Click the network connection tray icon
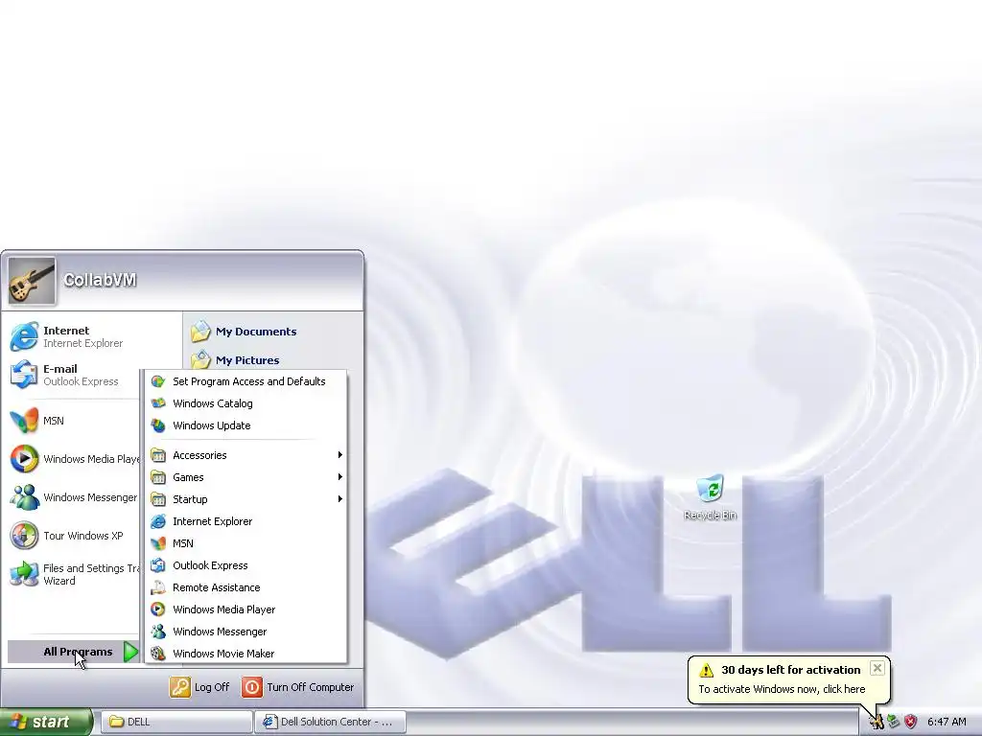 [x=894, y=723]
